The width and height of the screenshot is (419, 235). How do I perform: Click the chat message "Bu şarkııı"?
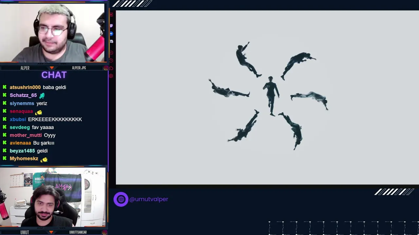tap(44, 143)
